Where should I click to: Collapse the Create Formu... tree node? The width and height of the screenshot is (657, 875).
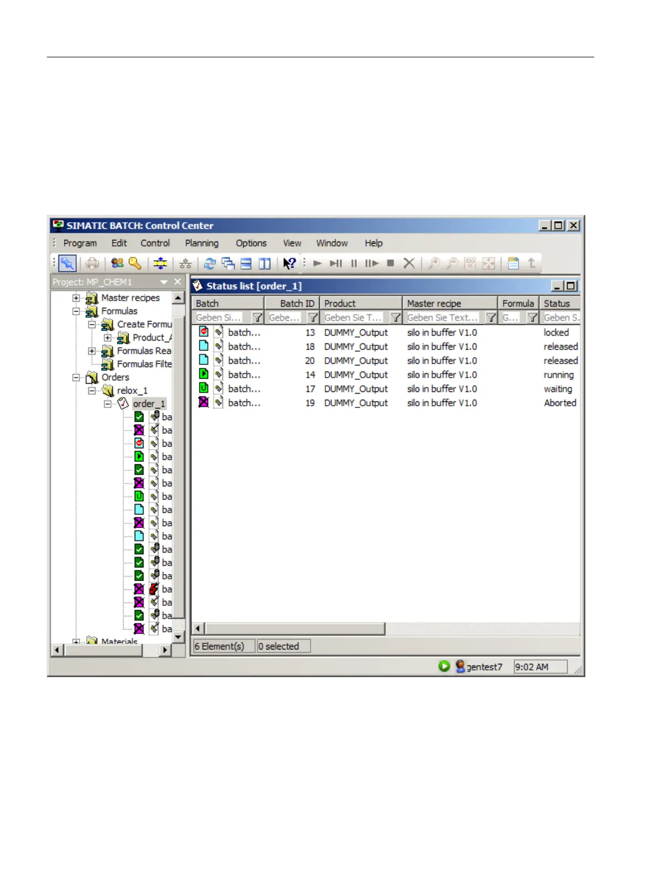coord(92,324)
